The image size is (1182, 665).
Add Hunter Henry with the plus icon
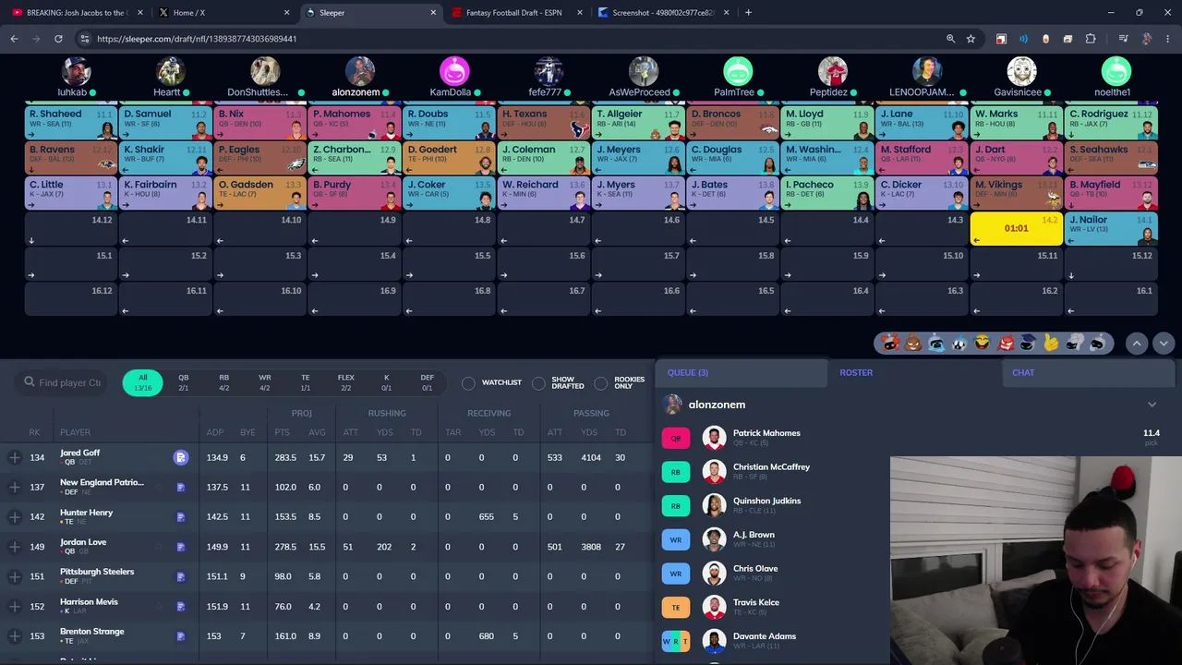point(15,516)
